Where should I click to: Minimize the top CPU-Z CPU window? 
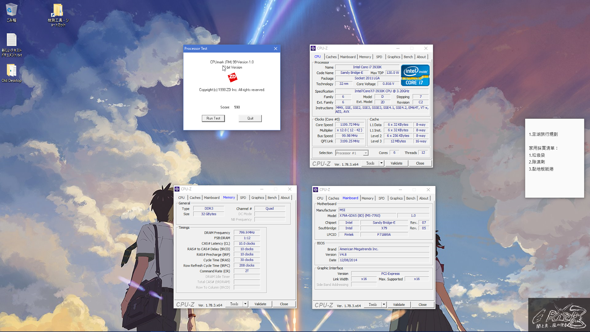coord(398,48)
